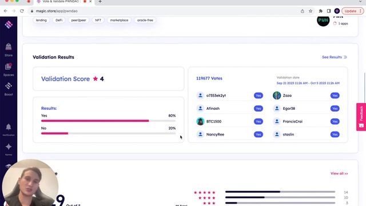Click NancyRee user avatar icon

(200, 134)
